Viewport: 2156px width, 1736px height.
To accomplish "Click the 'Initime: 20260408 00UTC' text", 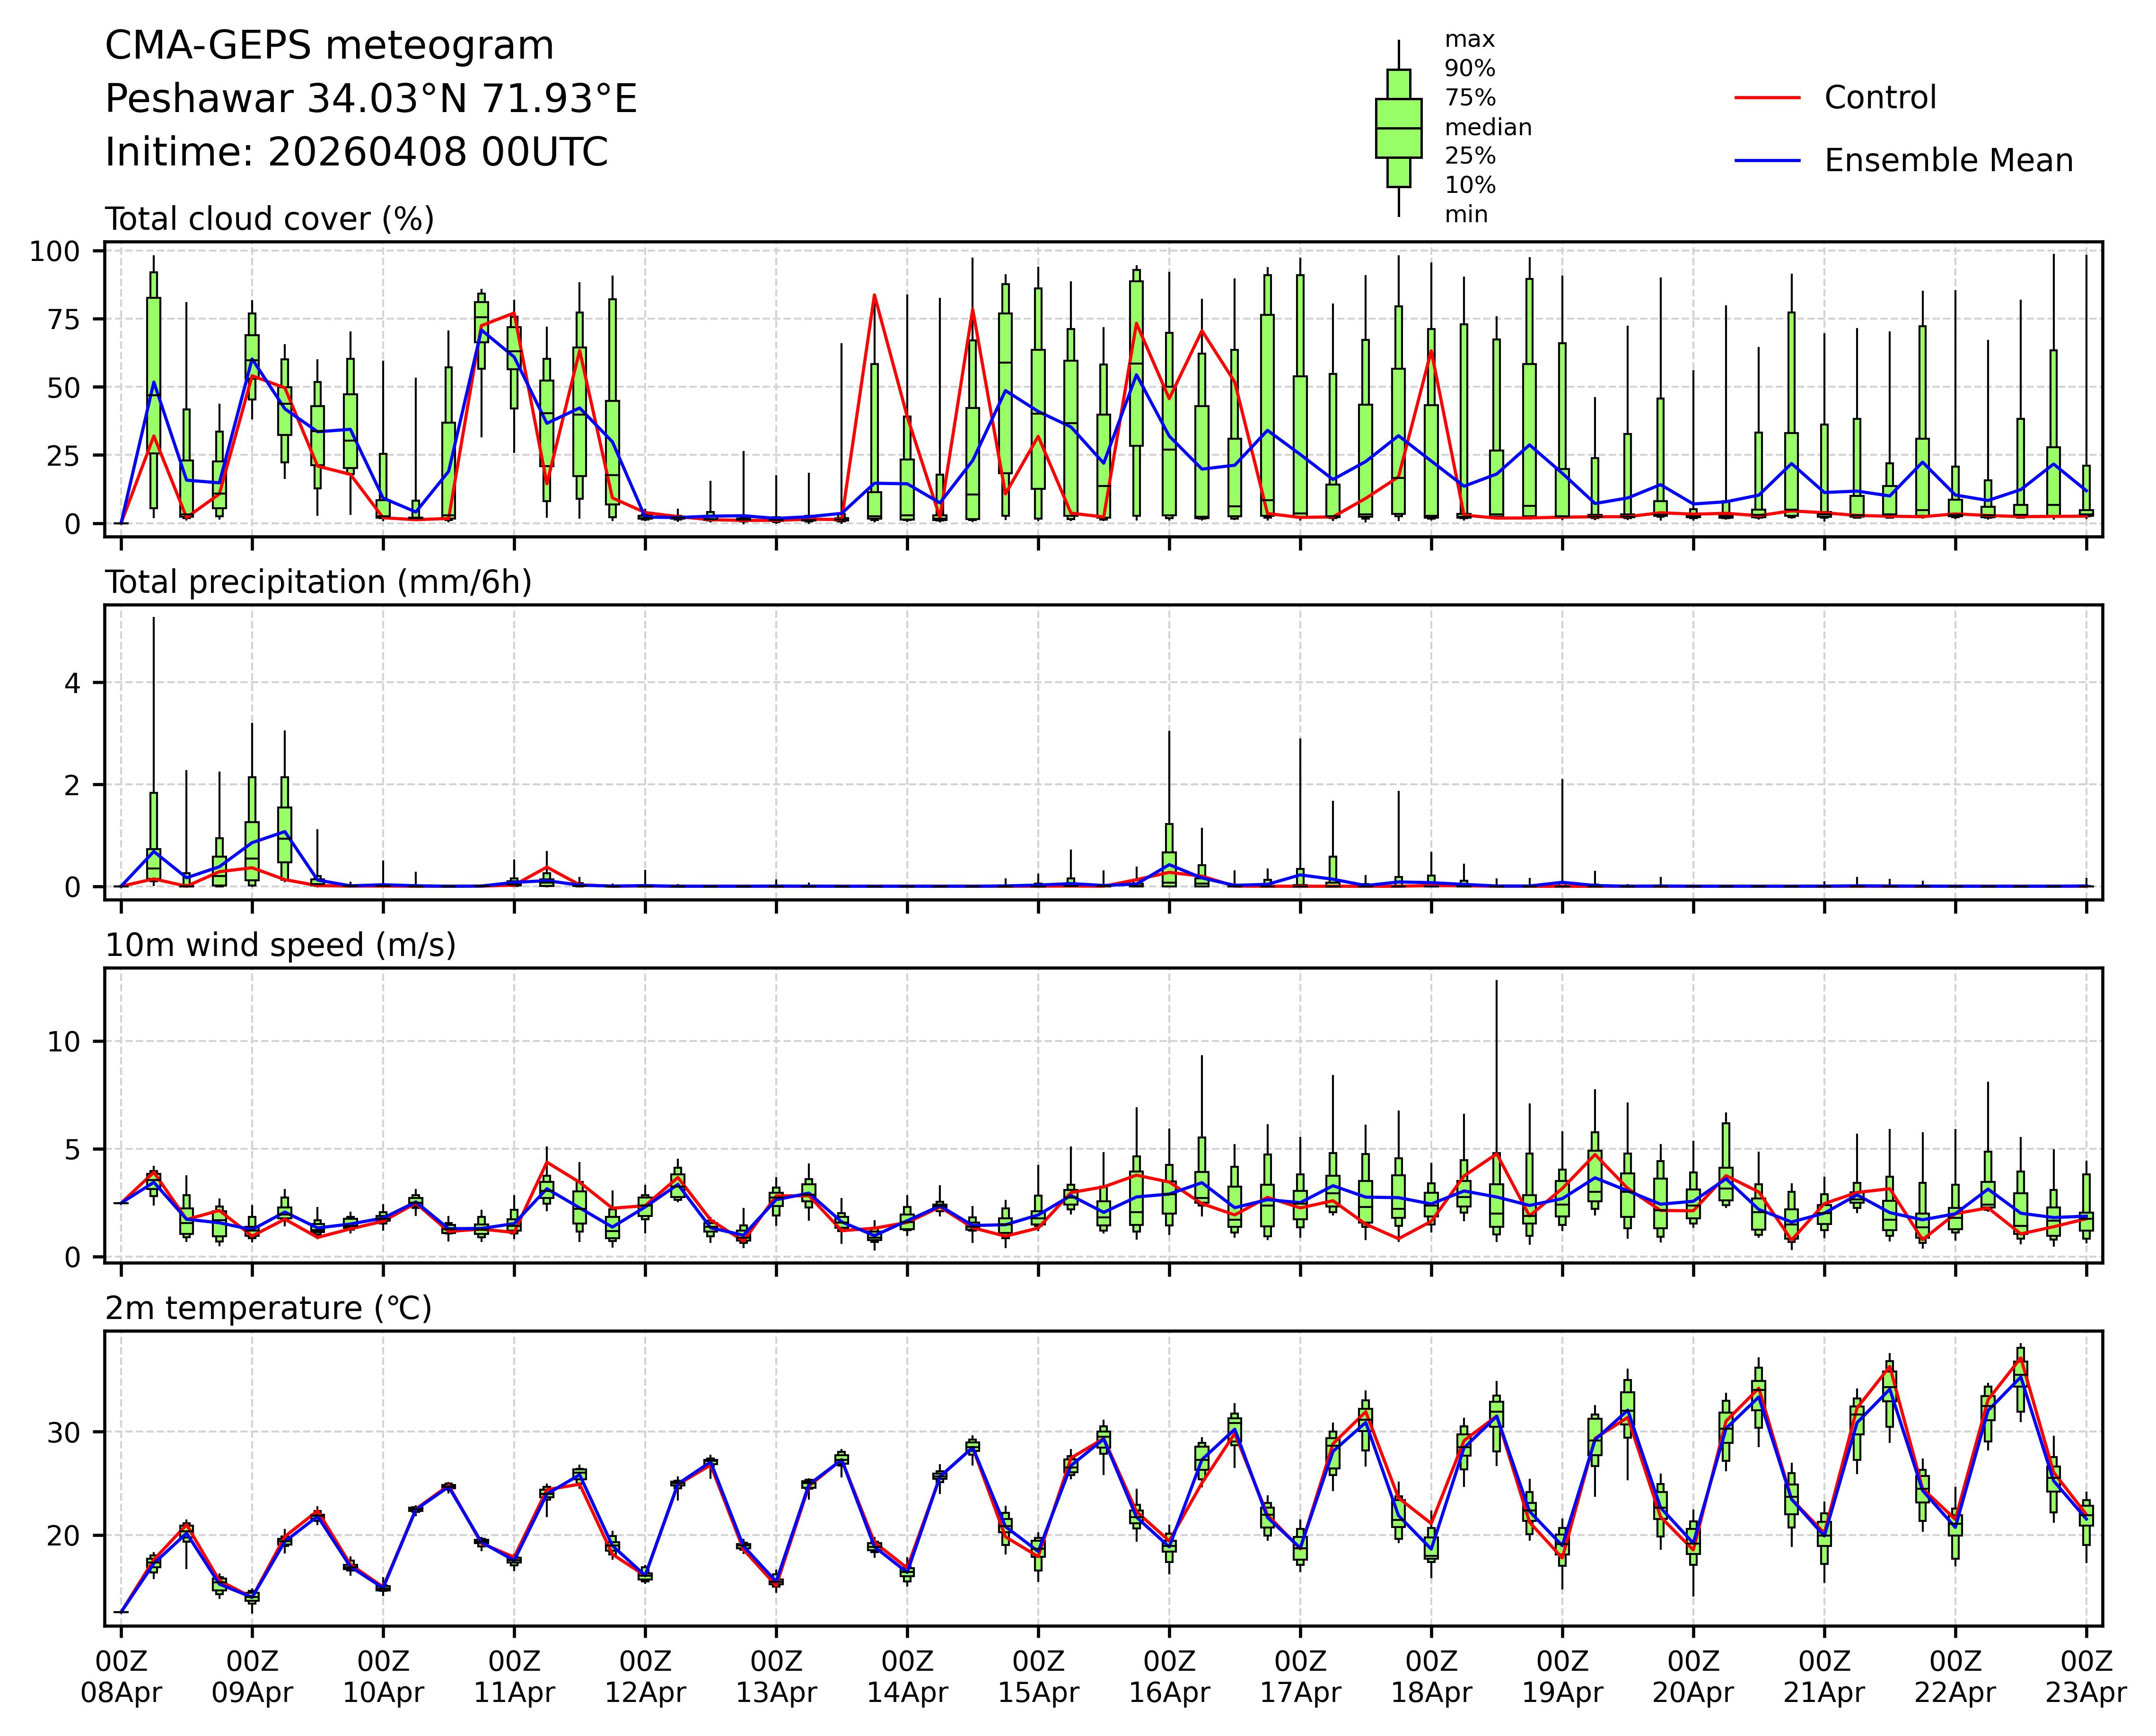I will (x=356, y=153).
